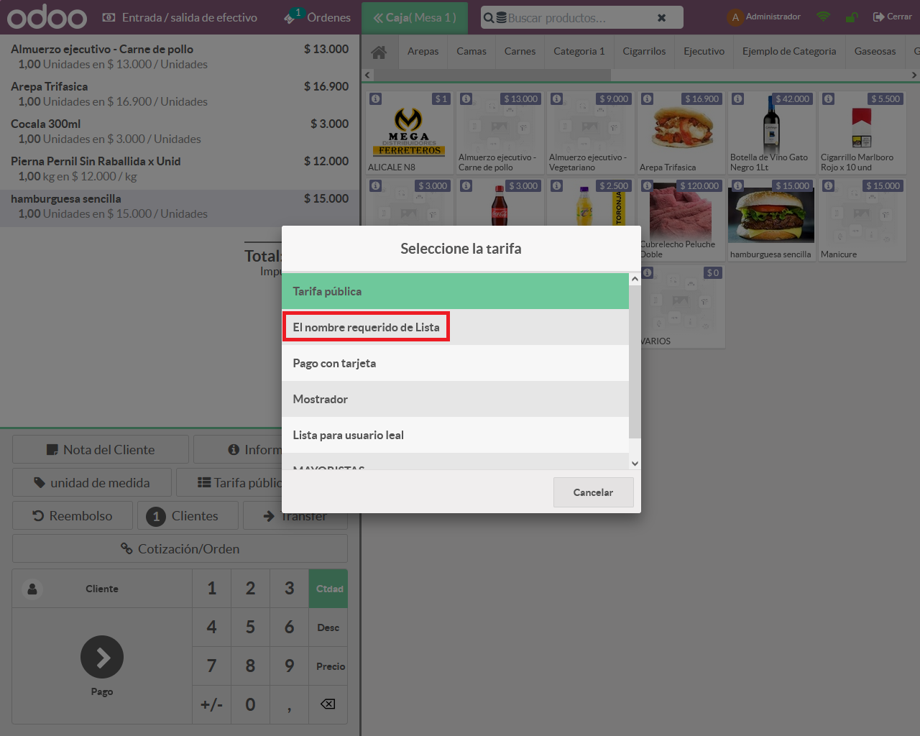Switch numpad to Precio mode
The image size is (920, 736).
(330, 666)
